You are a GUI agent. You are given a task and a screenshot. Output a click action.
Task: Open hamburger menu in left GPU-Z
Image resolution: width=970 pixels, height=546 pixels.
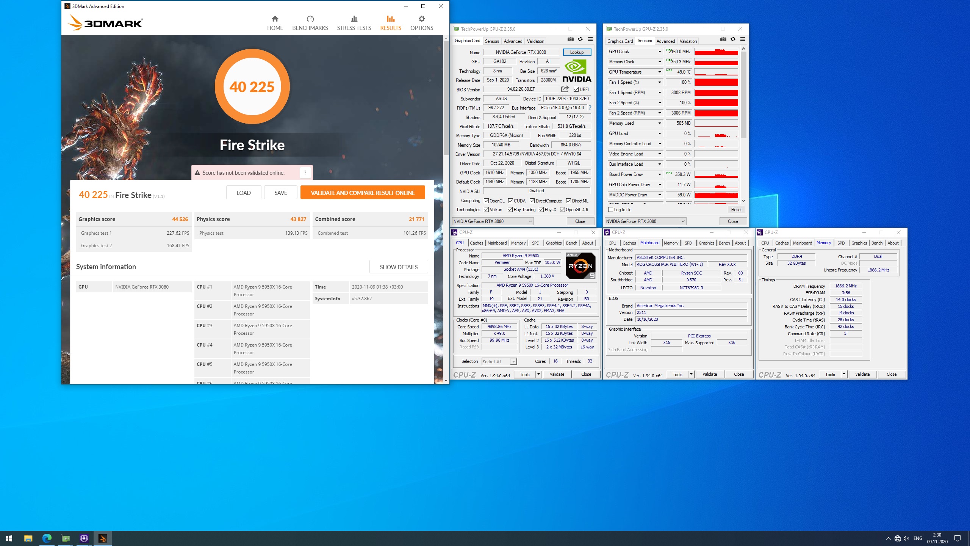[590, 39]
